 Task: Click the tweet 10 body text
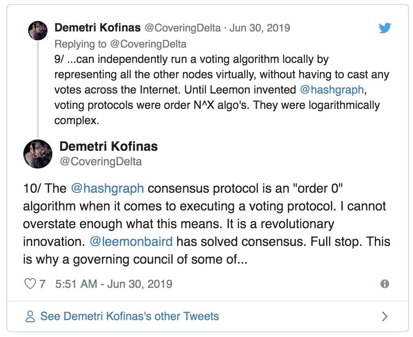click(x=206, y=224)
